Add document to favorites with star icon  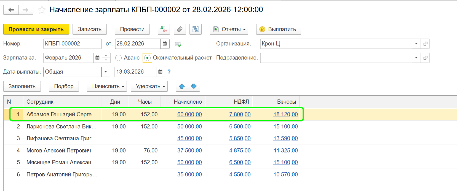(42, 10)
